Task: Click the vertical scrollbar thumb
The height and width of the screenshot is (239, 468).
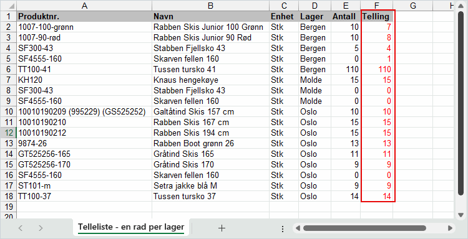Action: click(461, 104)
